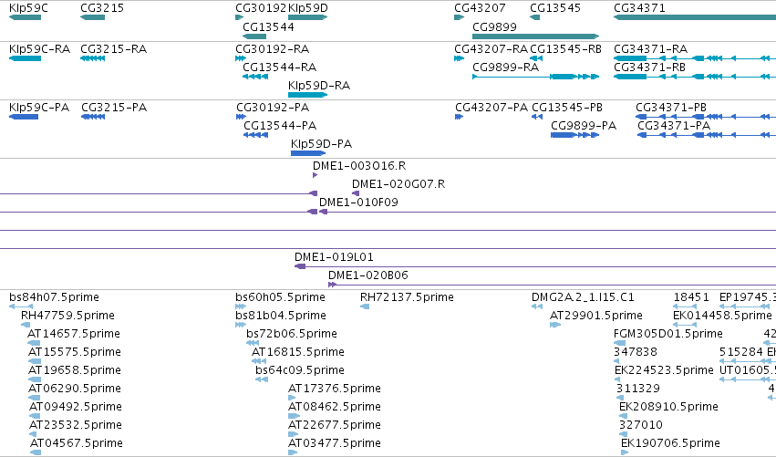Click the teal arrow glyph beneath Klp59D label
This screenshot has width=776, height=457.
coord(308,17)
